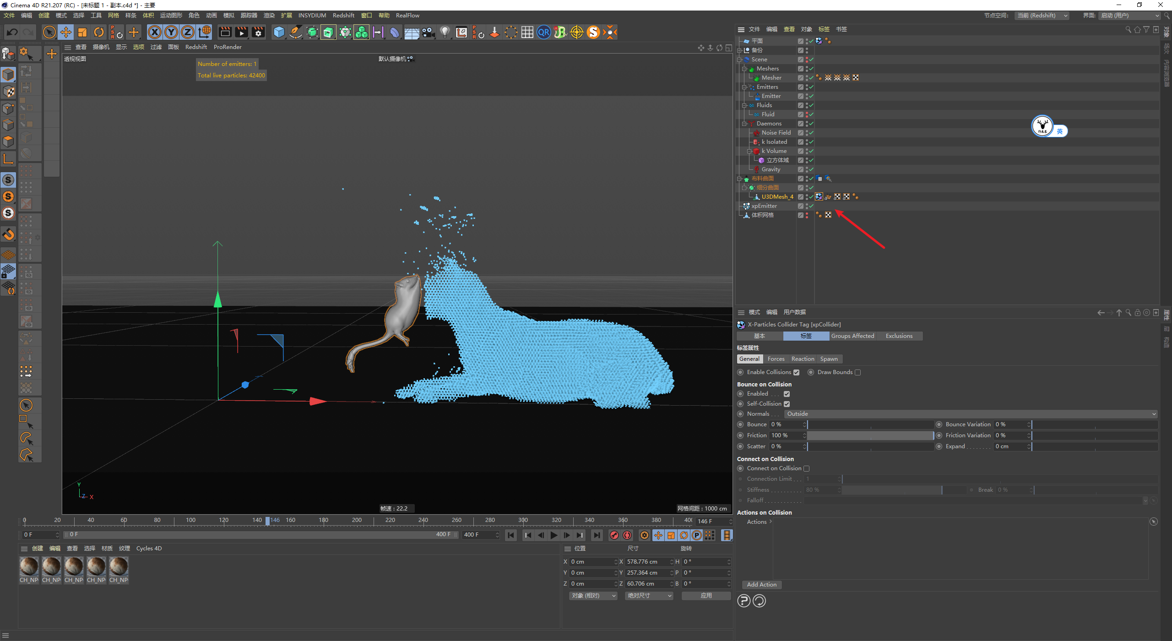Open the Render Settings clapperboard icon
The height and width of the screenshot is (641, 1172).
(x=259, y=32)
